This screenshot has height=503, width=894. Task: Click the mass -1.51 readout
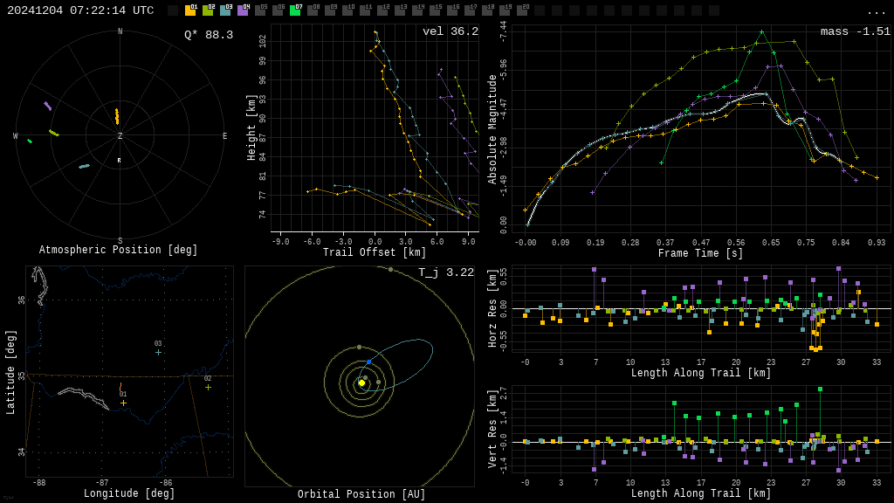(855, 31)
